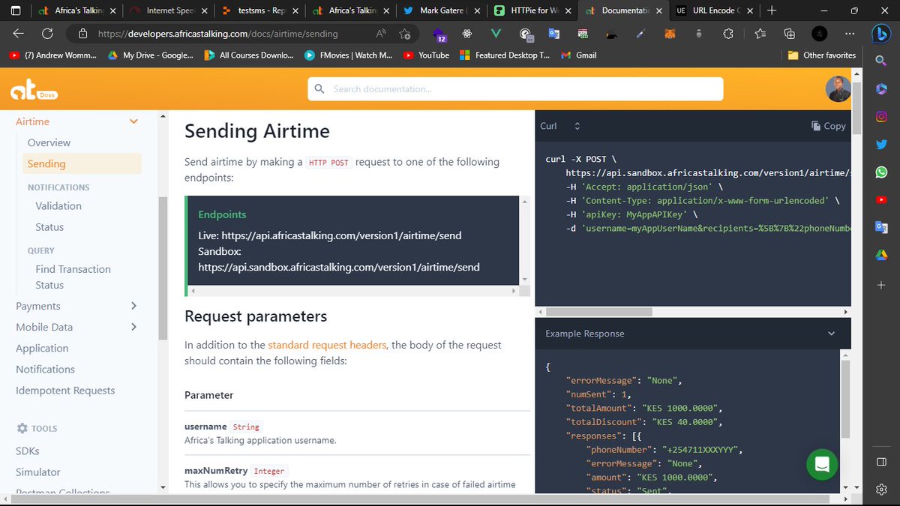This screenshot has height=506, width=900.
Task: Open YouTube in the Edge sidebar
Action: (881, 199)
